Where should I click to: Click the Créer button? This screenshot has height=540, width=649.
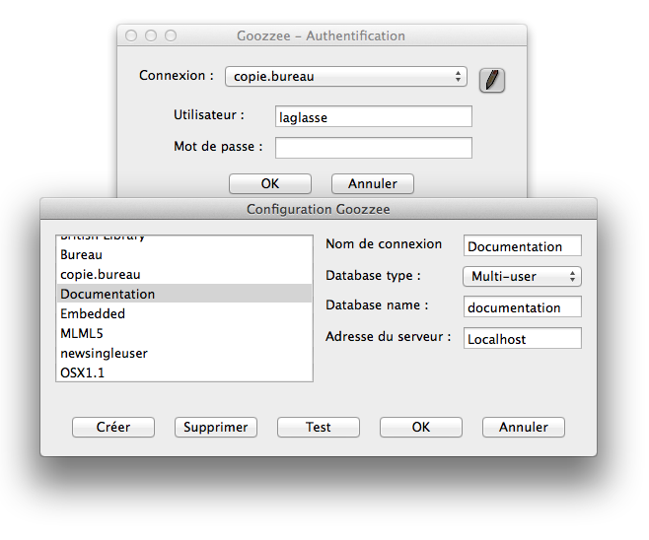[113, 428]
